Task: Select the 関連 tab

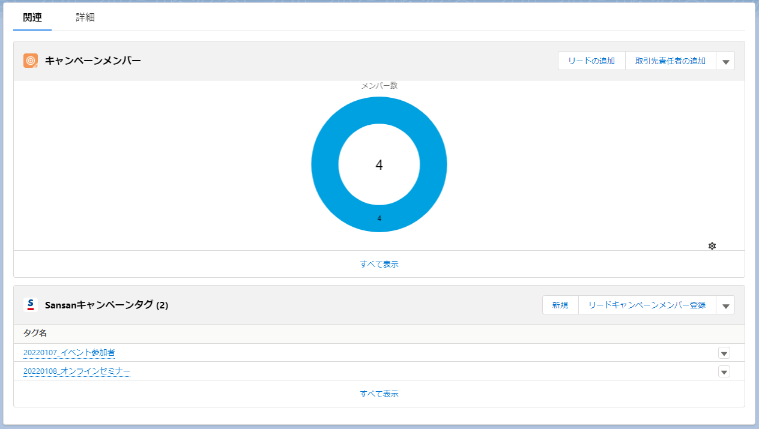Action: click(x=32, y=17)
